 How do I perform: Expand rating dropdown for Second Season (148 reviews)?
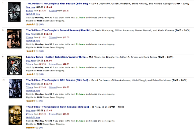(37, 51)
